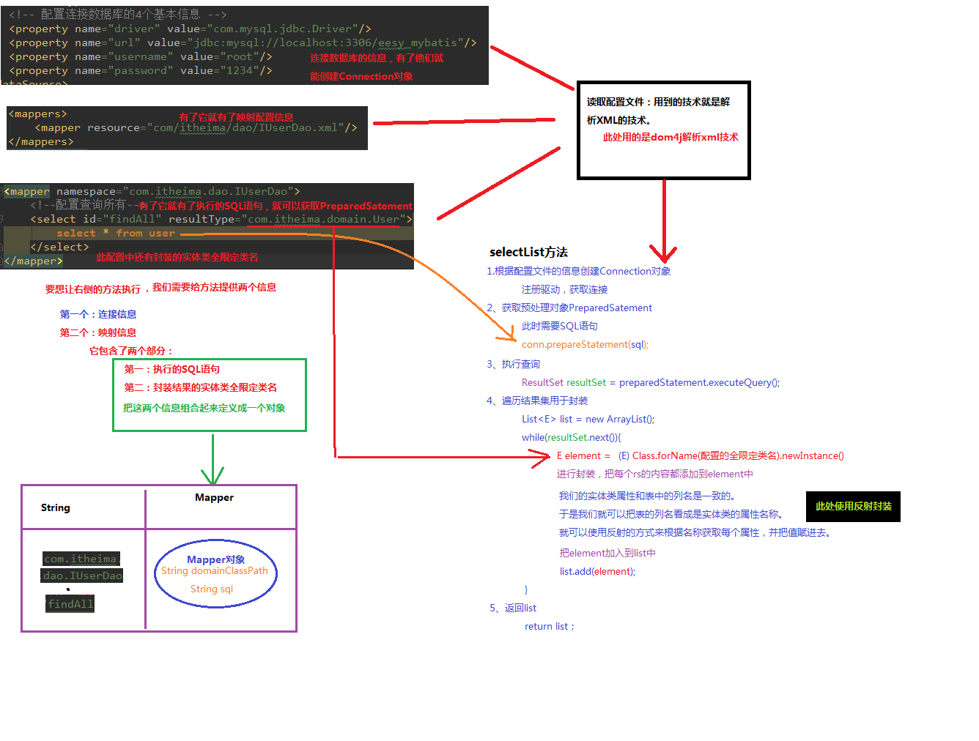Click the property name="password" value 1234 line

click(x=141, y=70)
